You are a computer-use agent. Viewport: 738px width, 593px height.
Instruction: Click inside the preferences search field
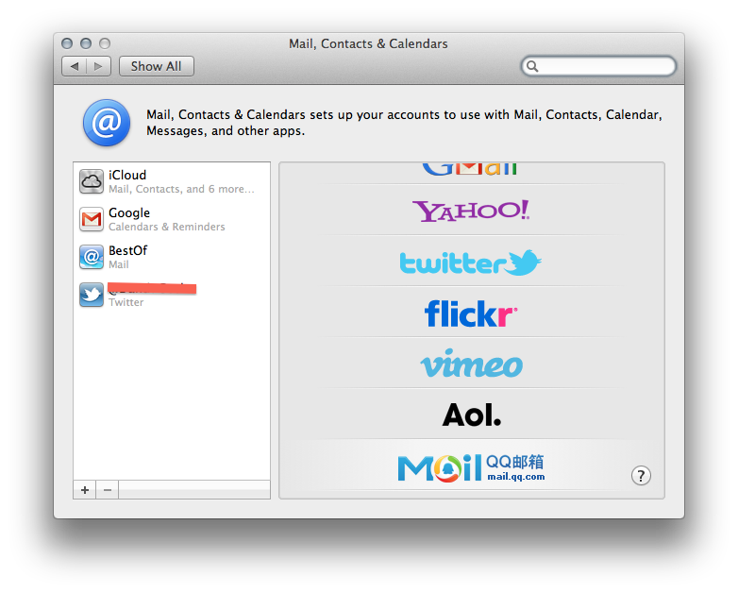(605, 66)
